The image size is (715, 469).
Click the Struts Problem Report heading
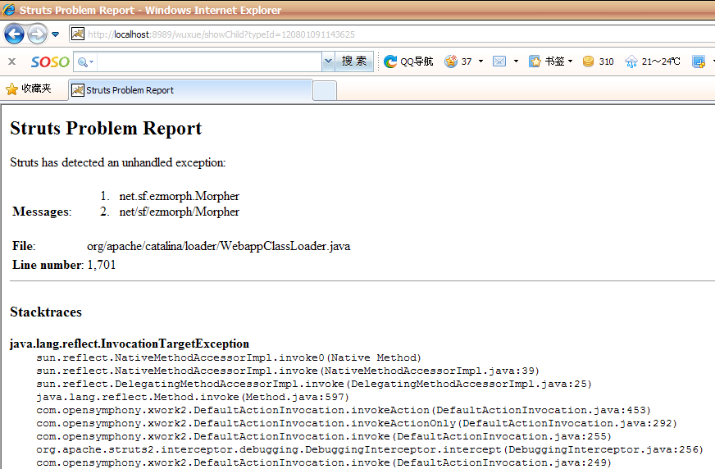pos(106,129)
